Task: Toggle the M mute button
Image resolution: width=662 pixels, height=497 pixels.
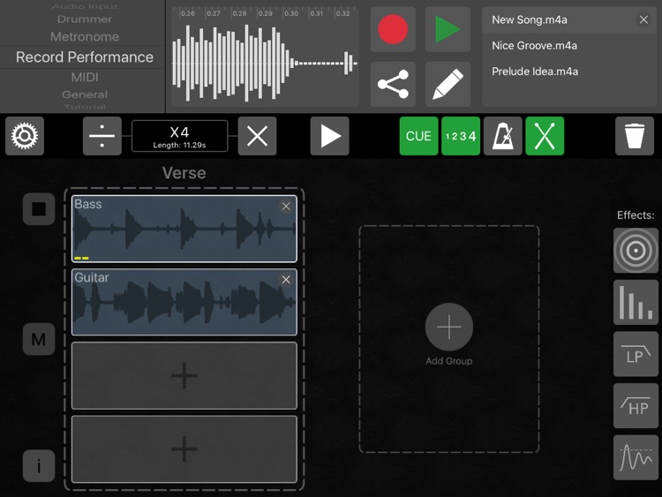Action: coord(39,339)
